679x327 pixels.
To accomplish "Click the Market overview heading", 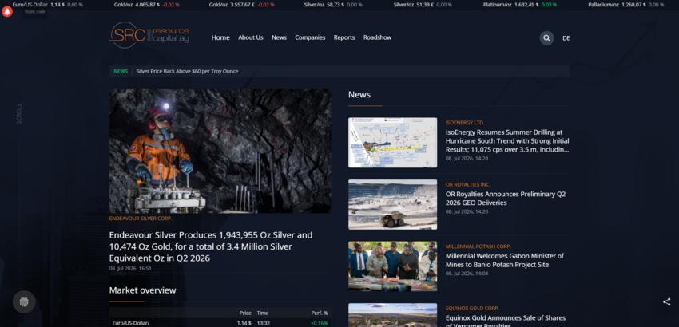I will (142, 290).
